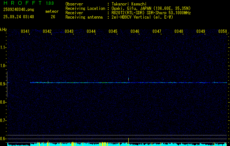Click the HROFFT title text
The image size is (230, 146).
(x=23, y=3)
